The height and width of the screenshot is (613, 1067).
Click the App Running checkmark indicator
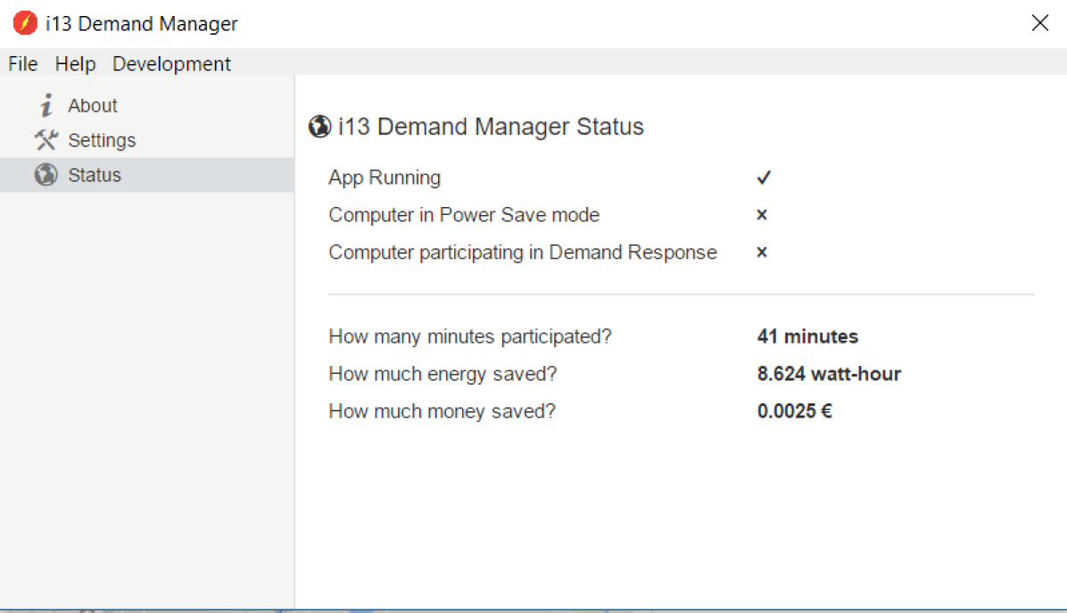tap(763, 178)
